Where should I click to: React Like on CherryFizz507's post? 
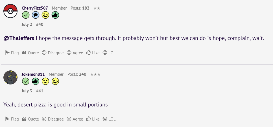tap(93, 53)
